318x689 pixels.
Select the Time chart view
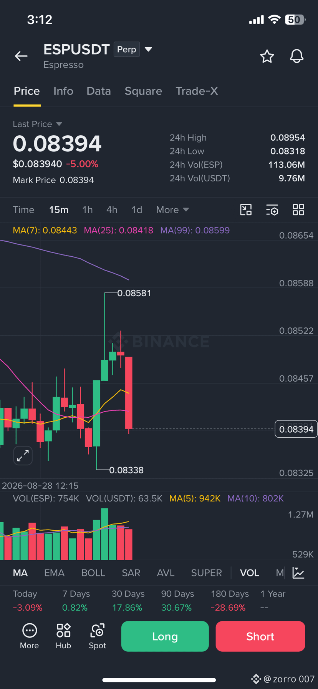click(x=23, y=210)
